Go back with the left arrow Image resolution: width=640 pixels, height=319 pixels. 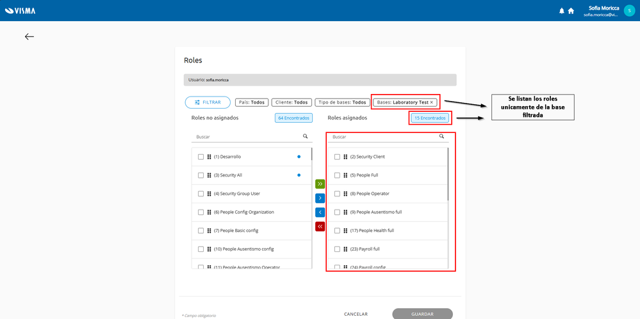pos(29,36)
